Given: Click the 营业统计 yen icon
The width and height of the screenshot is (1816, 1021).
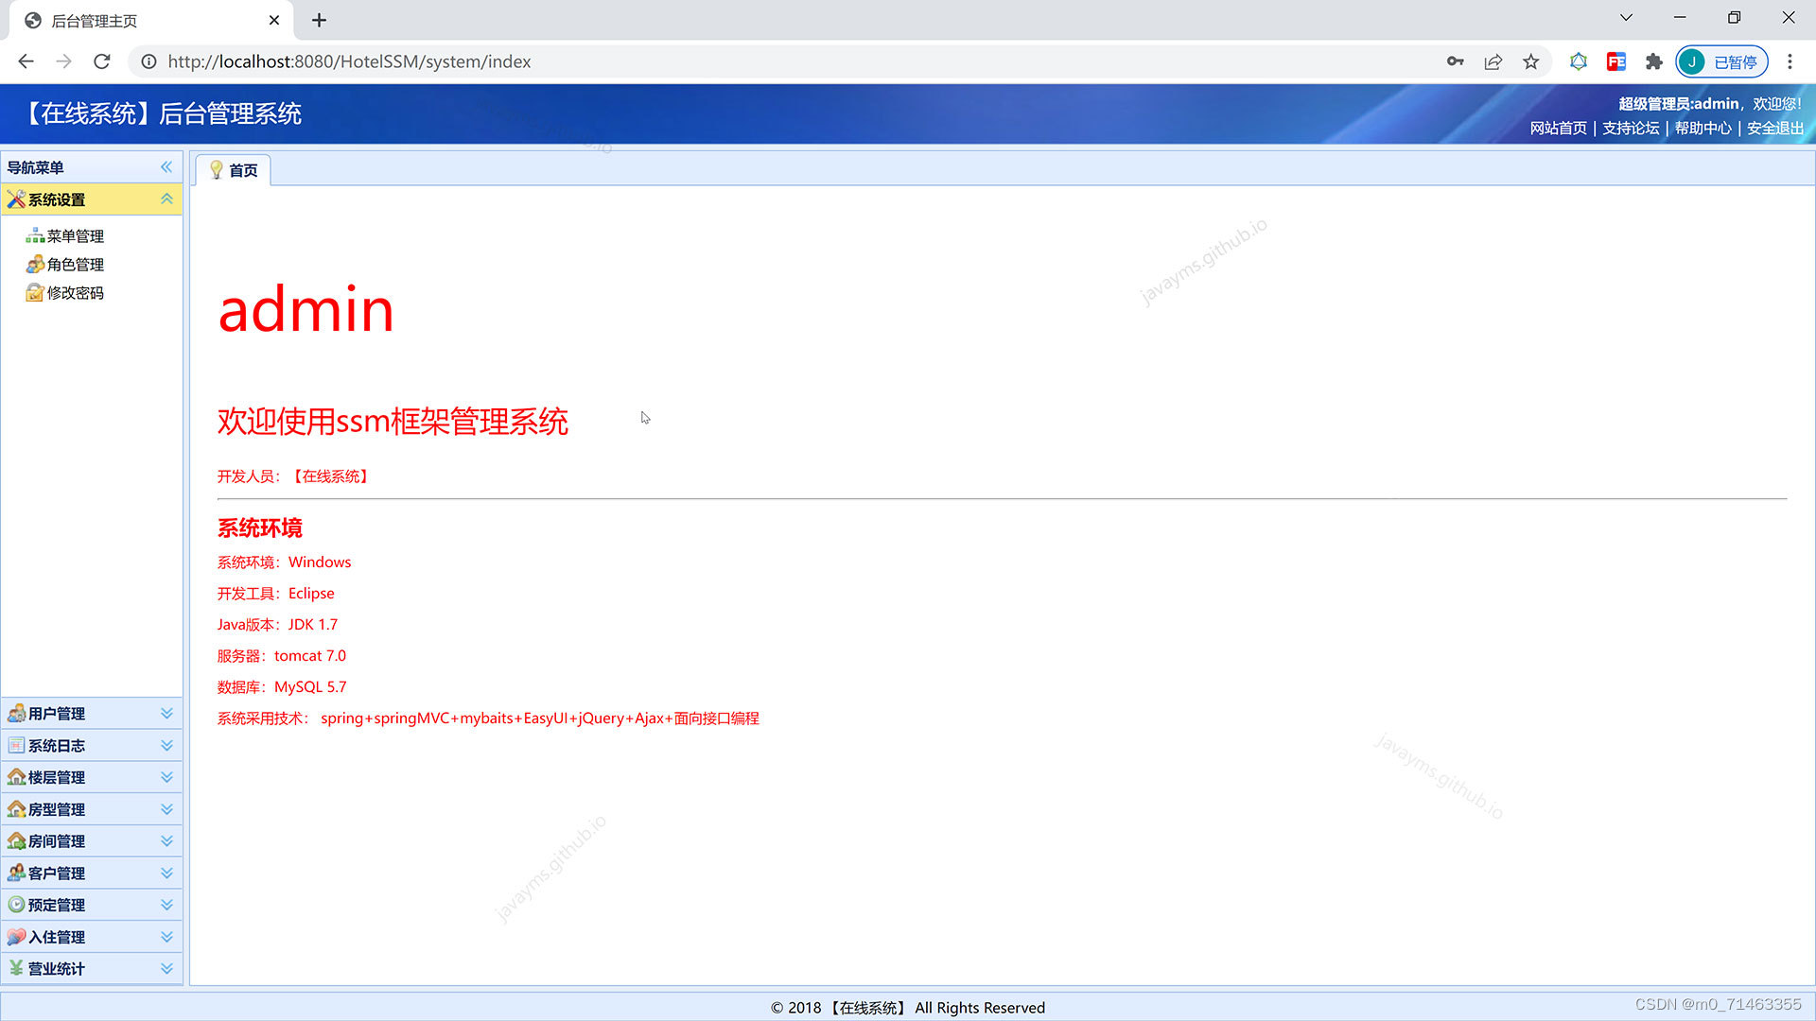Looking at the screenshot, I should click(16, 968).
